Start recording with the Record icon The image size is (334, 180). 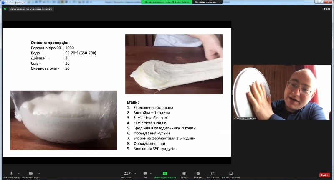point(184,175)
